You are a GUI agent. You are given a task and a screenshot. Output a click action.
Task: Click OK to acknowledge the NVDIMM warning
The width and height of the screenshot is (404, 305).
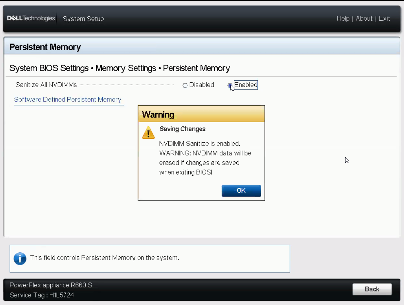tap(241, 191)
